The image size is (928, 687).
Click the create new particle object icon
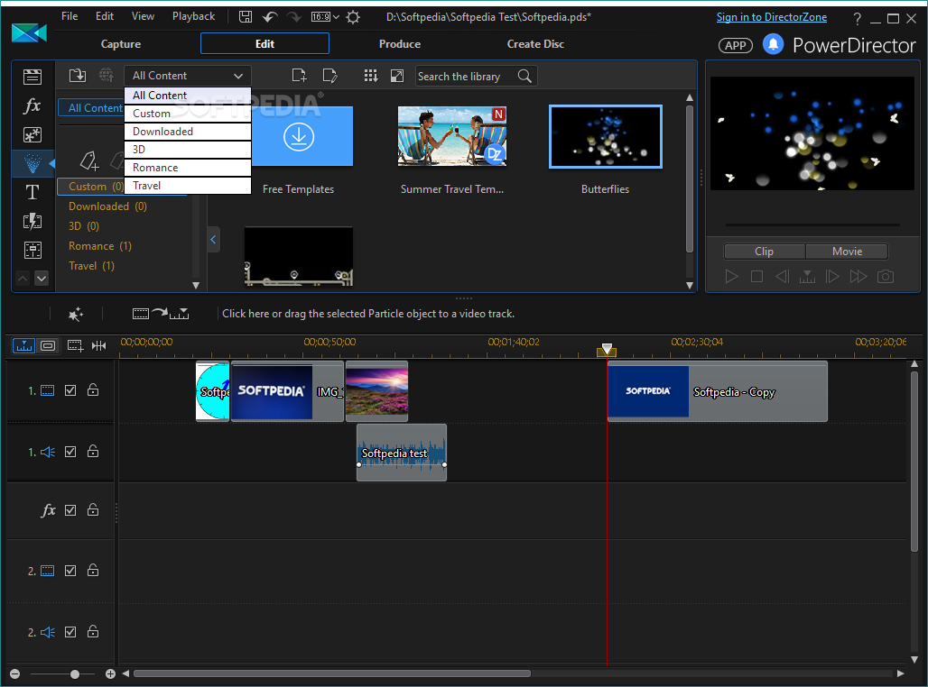click(300, 76)
